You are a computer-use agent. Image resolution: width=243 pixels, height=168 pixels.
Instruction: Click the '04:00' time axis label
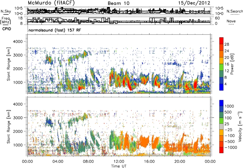point(58,162)
